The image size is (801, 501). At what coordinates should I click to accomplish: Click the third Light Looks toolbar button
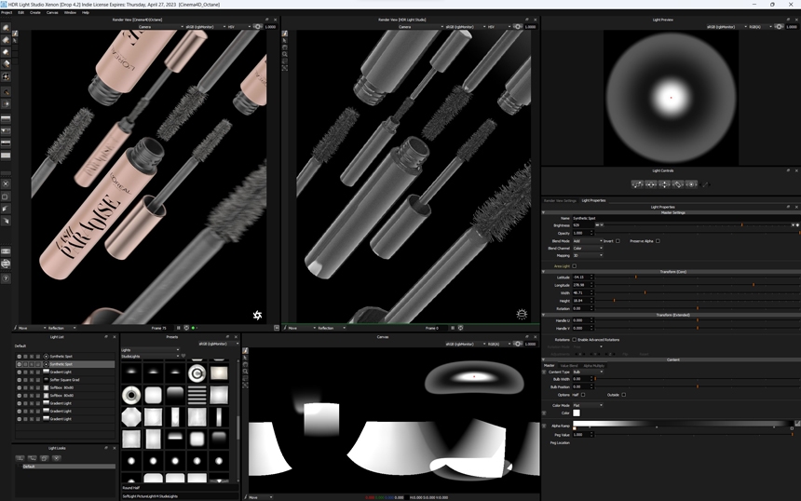[x=45, y=458]
